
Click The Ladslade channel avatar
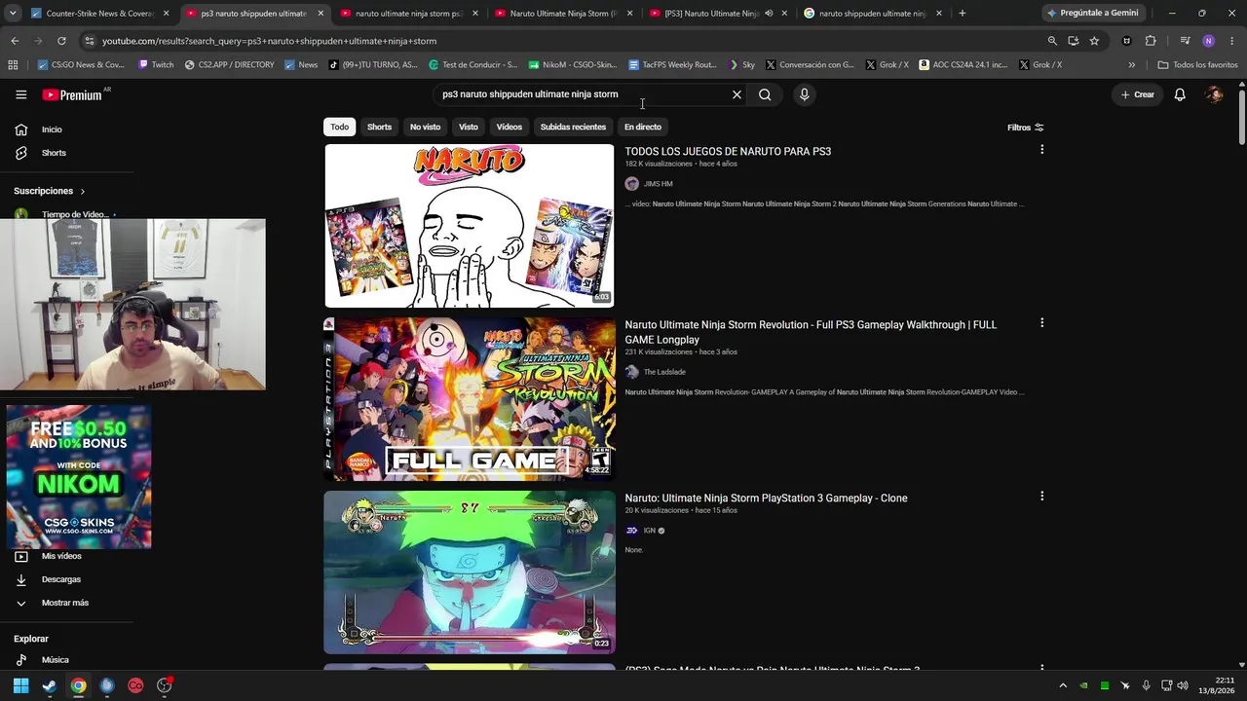coord(631,372)
